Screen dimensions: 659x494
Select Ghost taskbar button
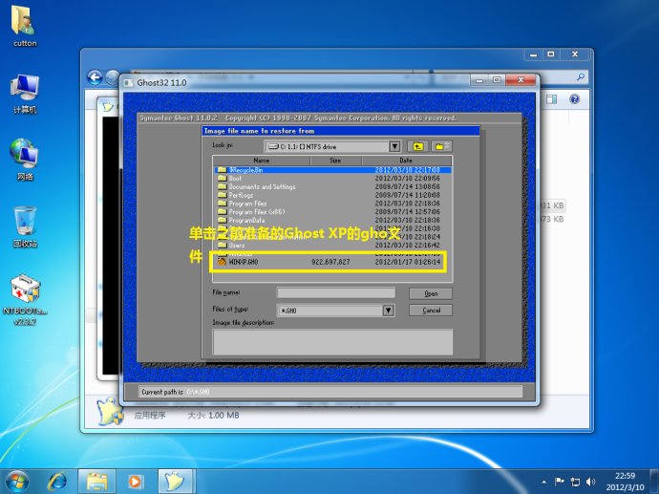point(176,481)
